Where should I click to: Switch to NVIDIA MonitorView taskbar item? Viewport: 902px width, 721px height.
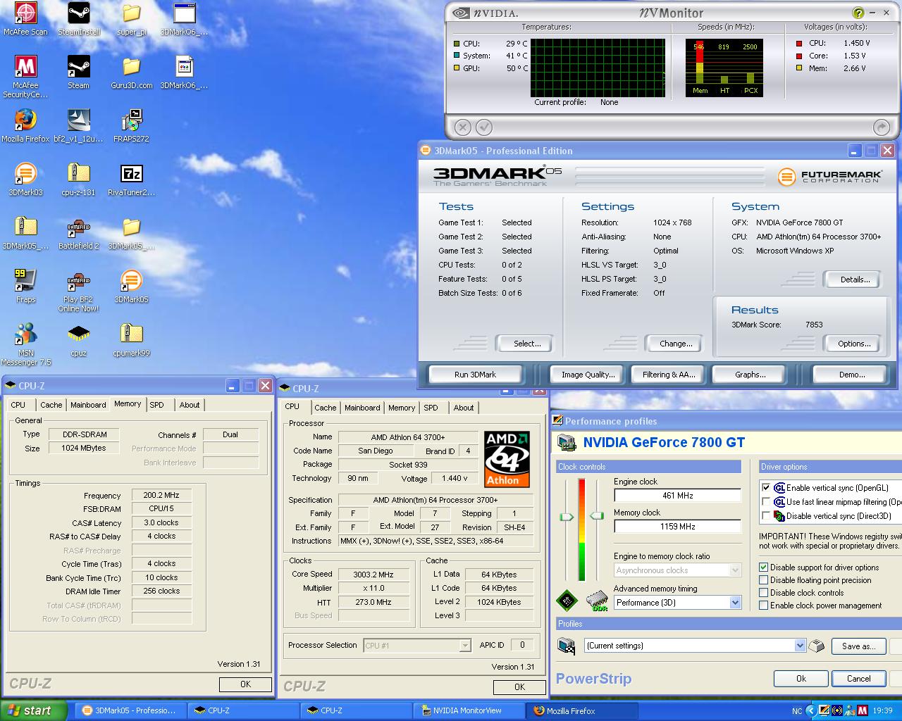(469, 710)
